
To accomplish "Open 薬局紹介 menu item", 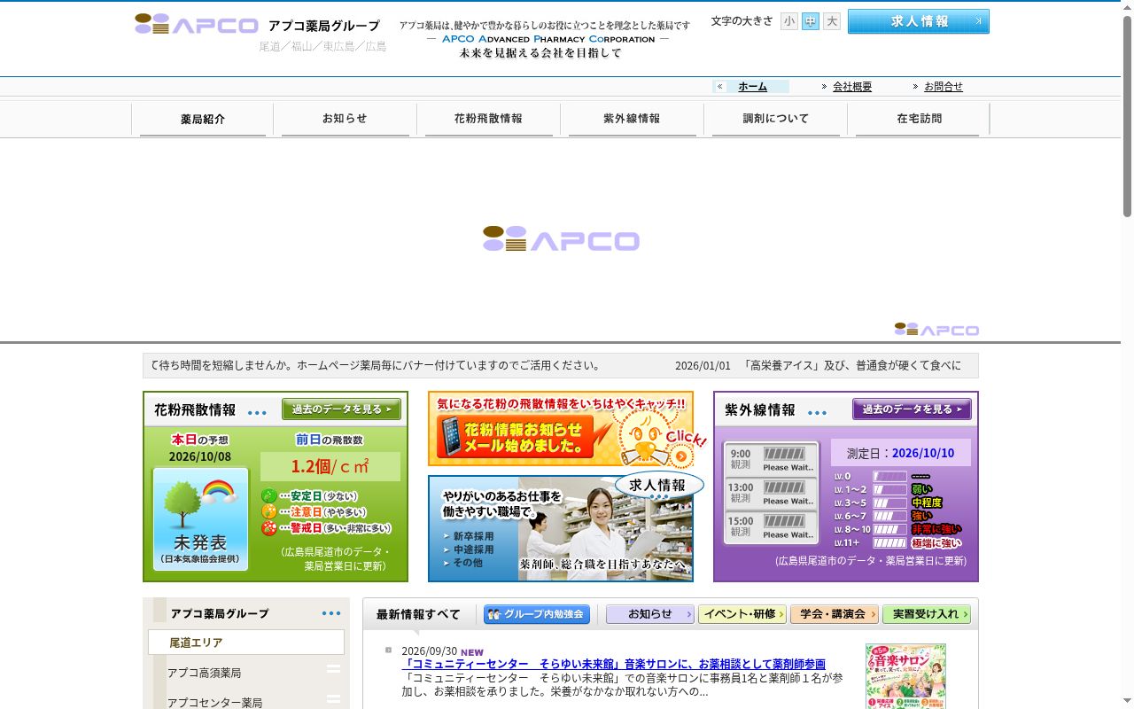I will pyautogui.click(x=203, y=119).
